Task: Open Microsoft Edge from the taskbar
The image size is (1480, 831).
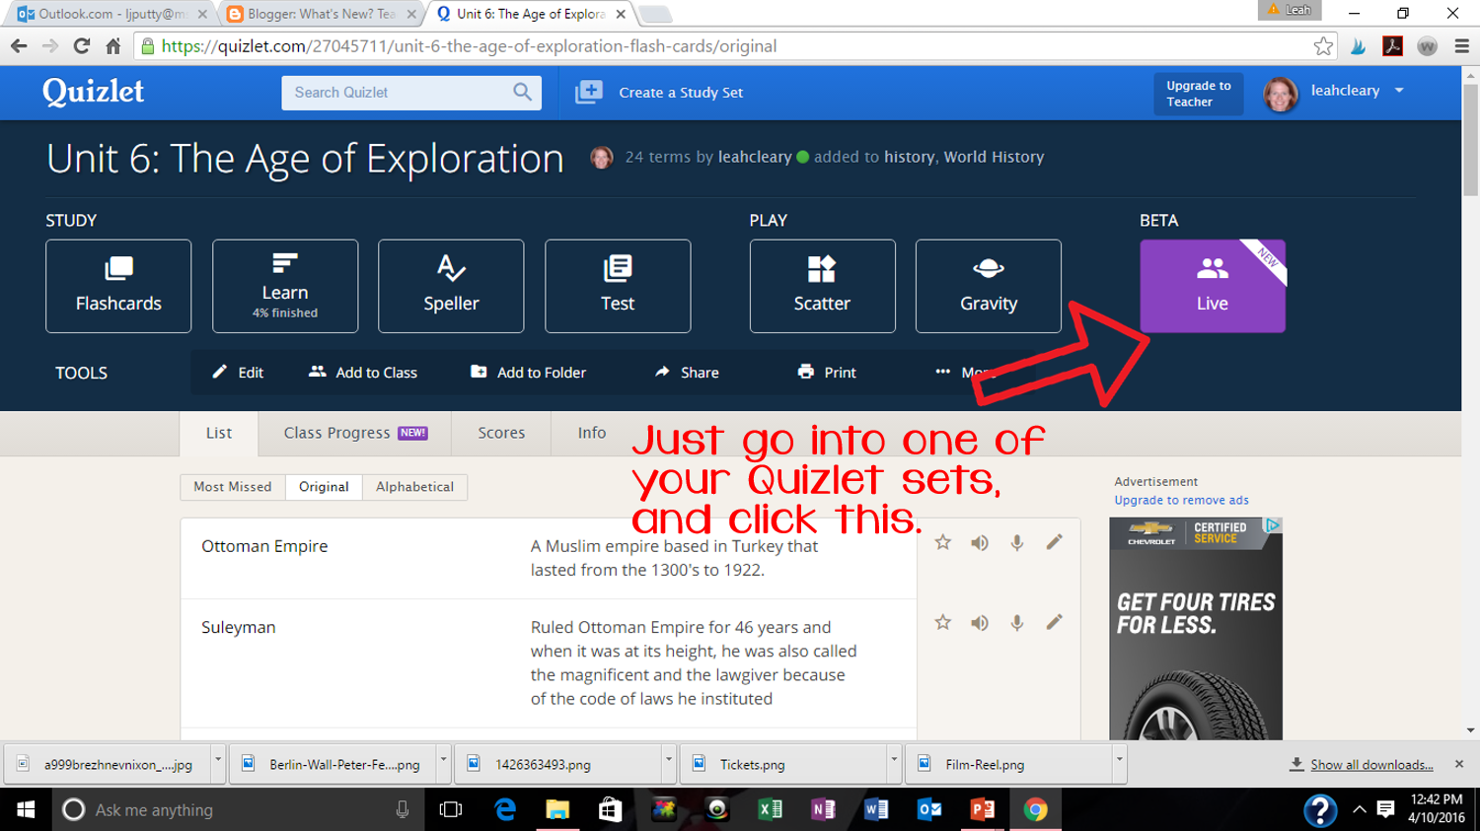Action: point(505,809)
